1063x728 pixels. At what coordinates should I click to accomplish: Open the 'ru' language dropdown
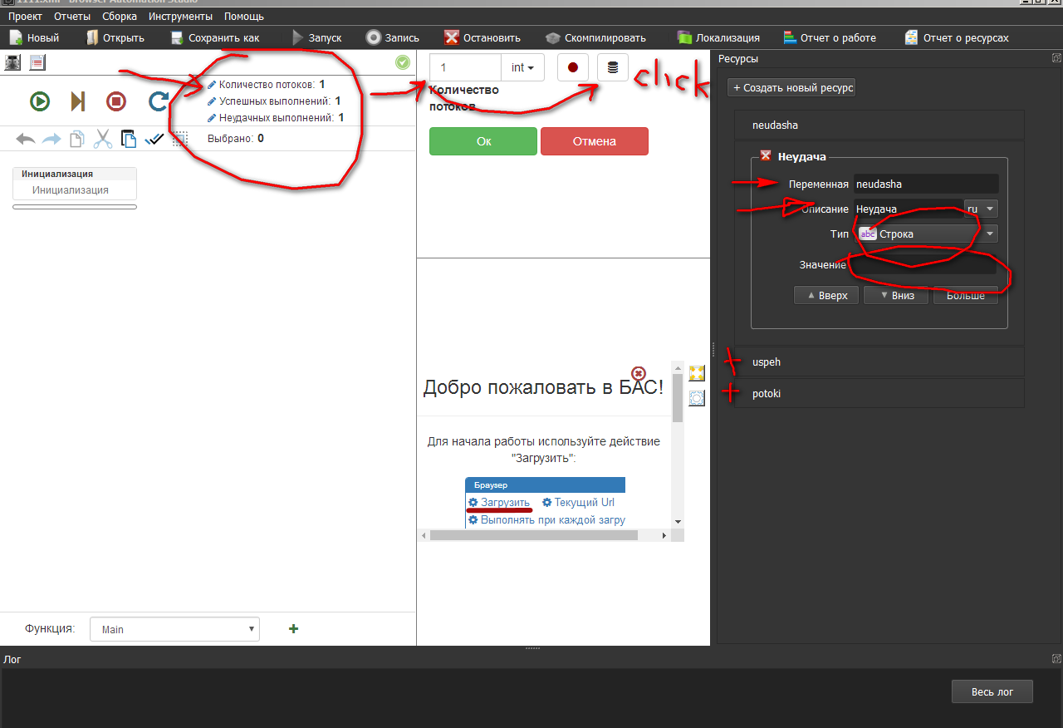(x=981, y=209)
